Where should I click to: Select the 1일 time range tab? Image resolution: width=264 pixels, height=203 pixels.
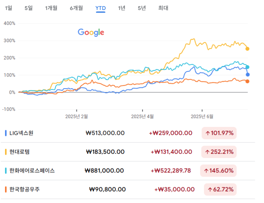[8, 8]
